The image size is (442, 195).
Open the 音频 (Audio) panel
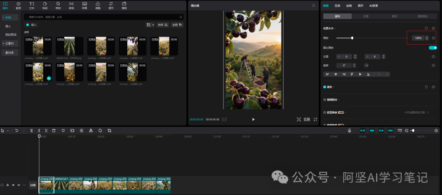18,5
